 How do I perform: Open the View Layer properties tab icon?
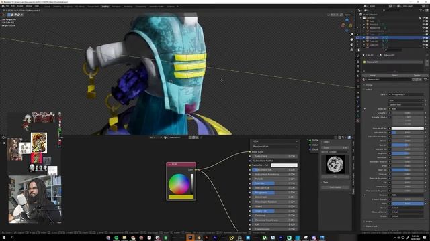pyautogui.click(x=358, y=71)
